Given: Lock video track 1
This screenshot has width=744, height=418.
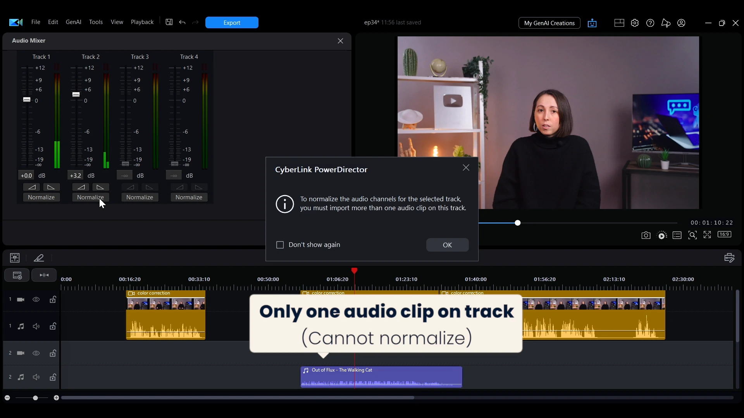Looking at the screenshot, I should tap(53, 299).
